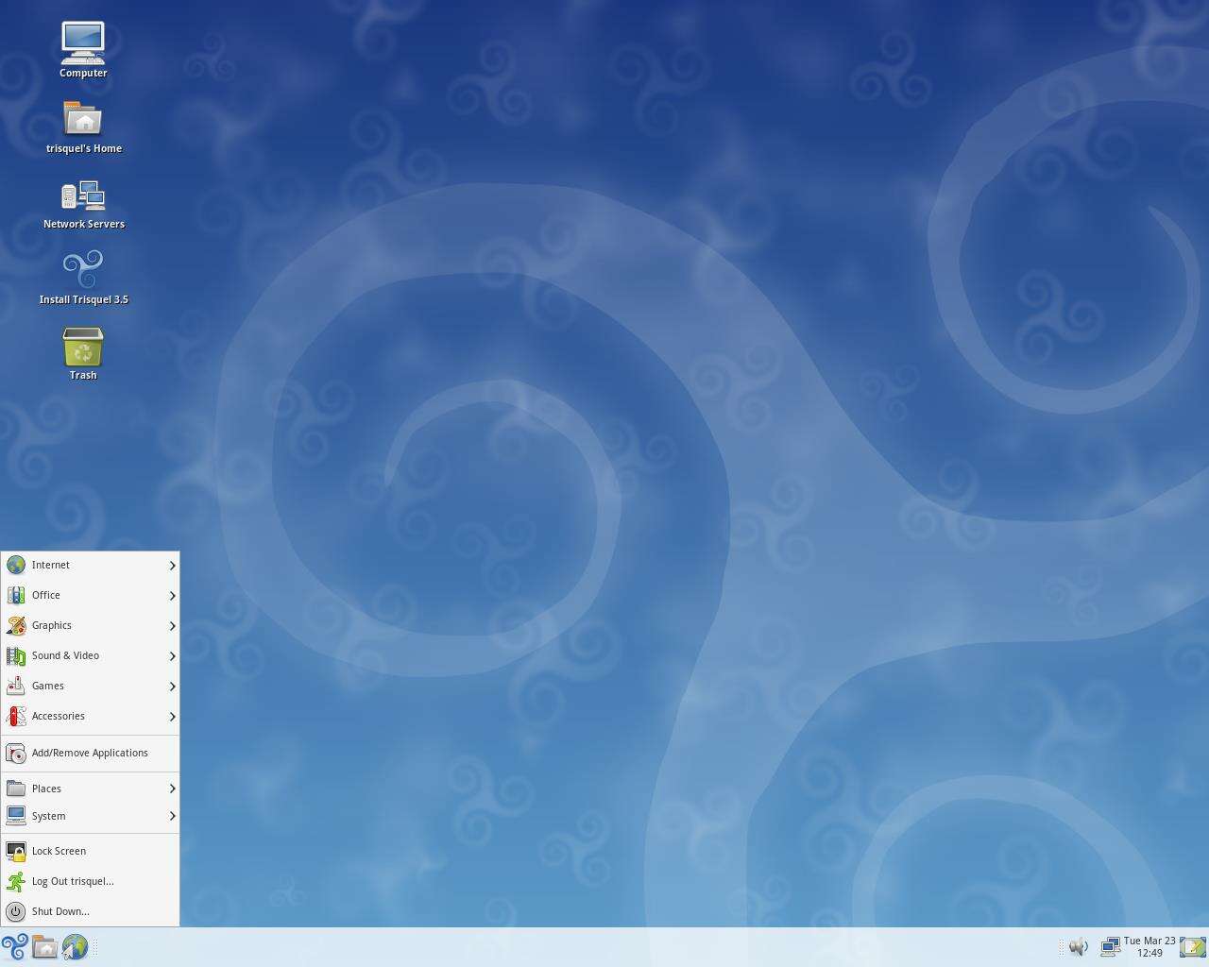Click the volume speaker icon in tray
Viewport: 1209px width, 967px height.
[x=1079, y=946]
